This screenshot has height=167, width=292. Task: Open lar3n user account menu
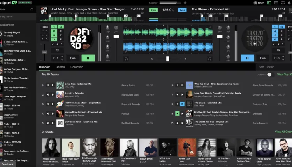259,3
